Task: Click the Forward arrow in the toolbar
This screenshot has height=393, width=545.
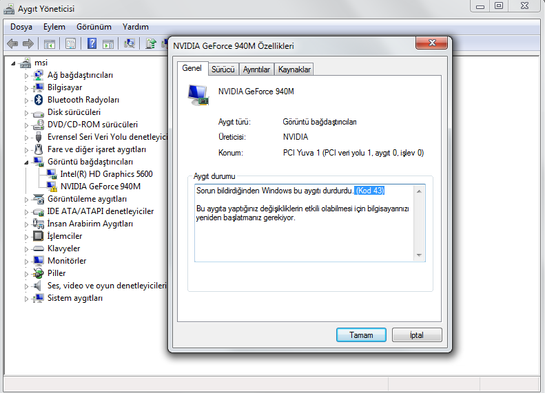Action: pos(28,44)
